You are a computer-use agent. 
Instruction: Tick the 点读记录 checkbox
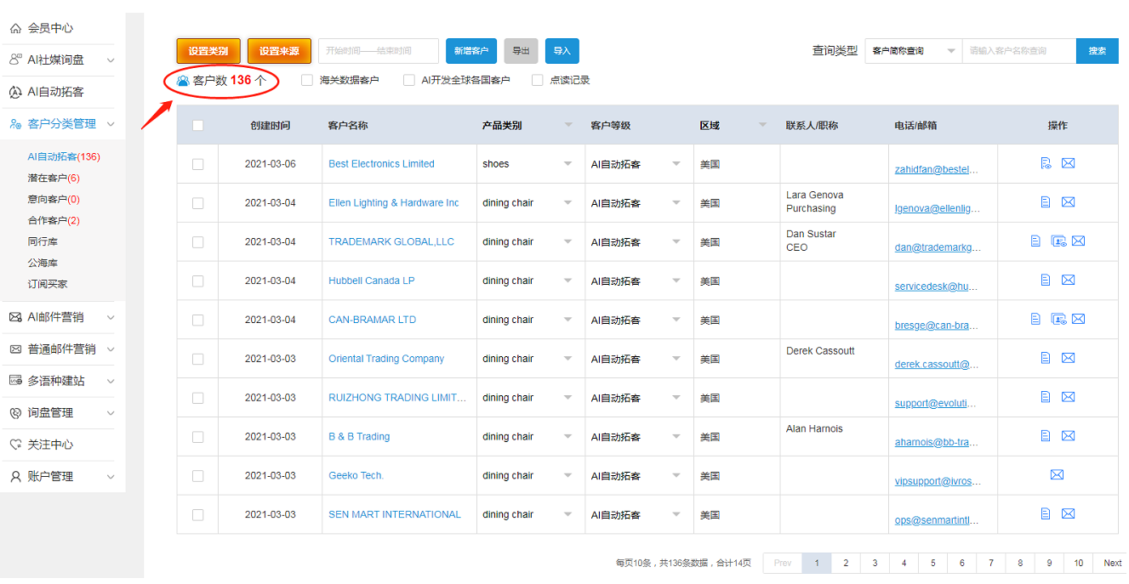pos(537,80)
